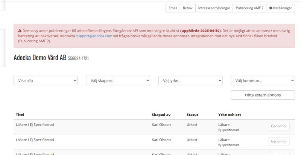Screen dimensions: 301x155
Task: Click the 'Yrke och ort' column header
Action: coord(230,115)
